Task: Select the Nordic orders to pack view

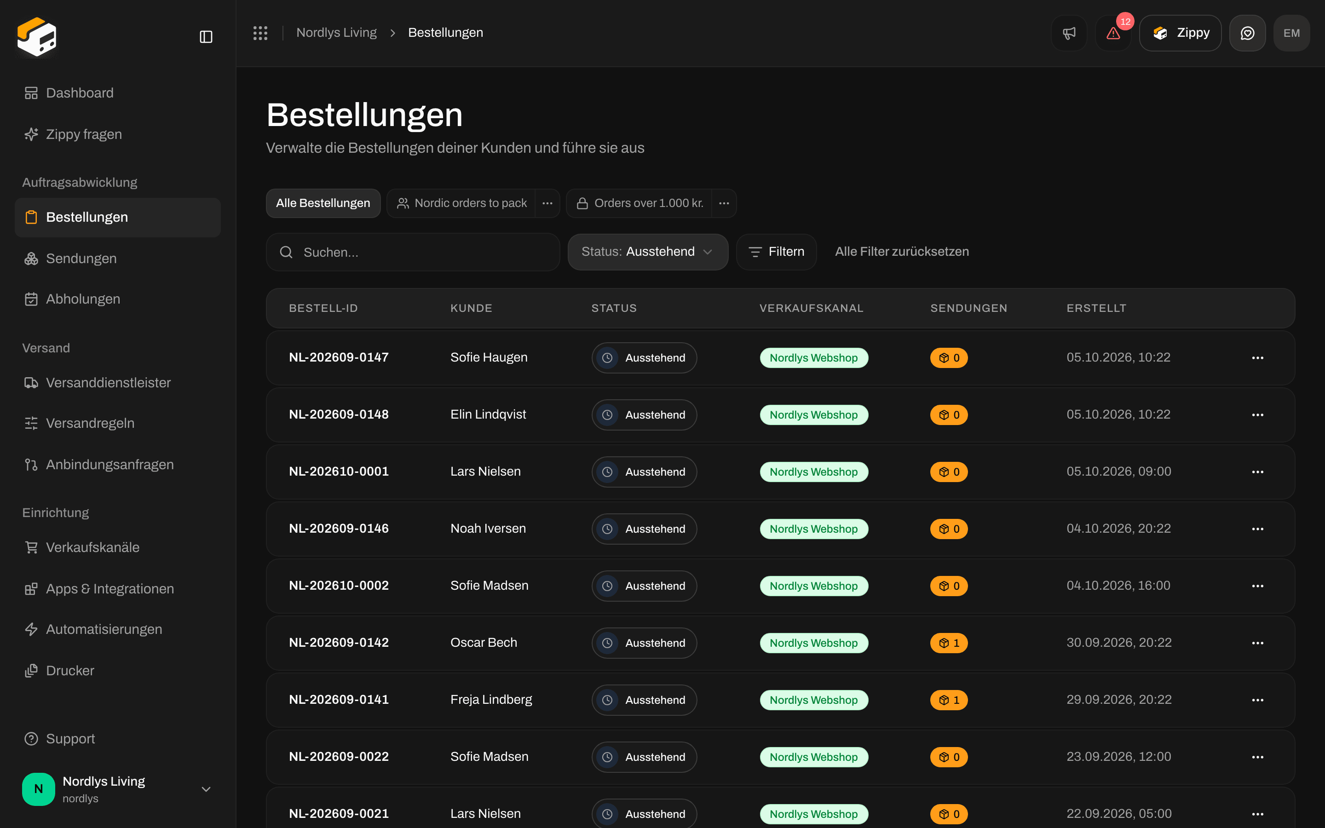Action: 461,203
